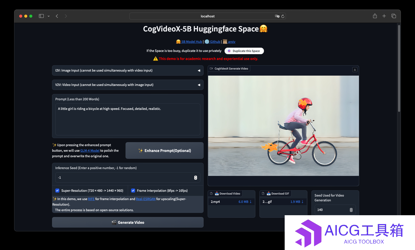
Task: Open the Real-ESRGAN link
Action: click(146, 199)
